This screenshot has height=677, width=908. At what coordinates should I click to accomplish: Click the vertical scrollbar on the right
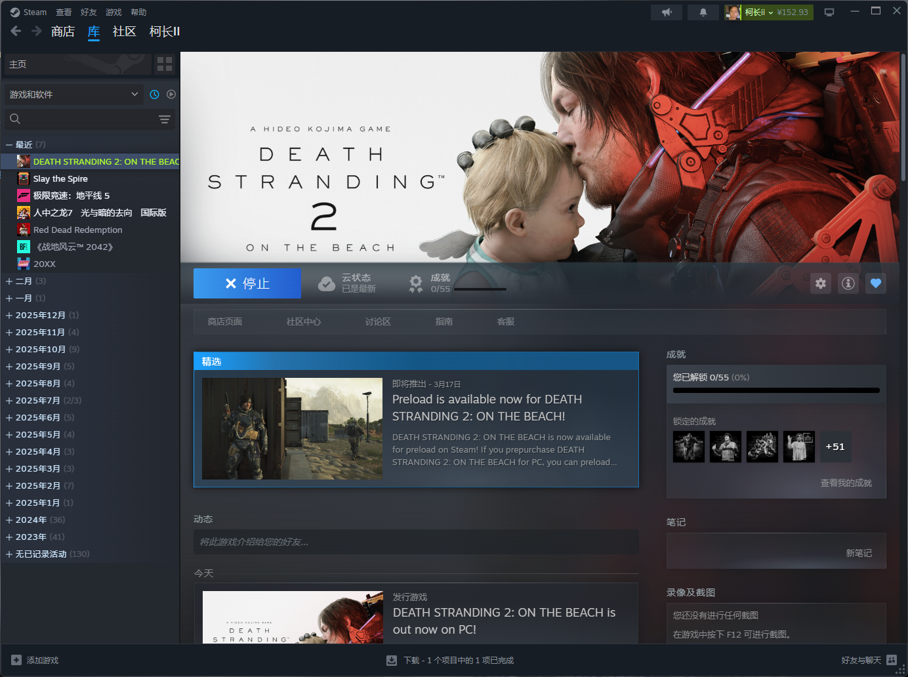903,118
